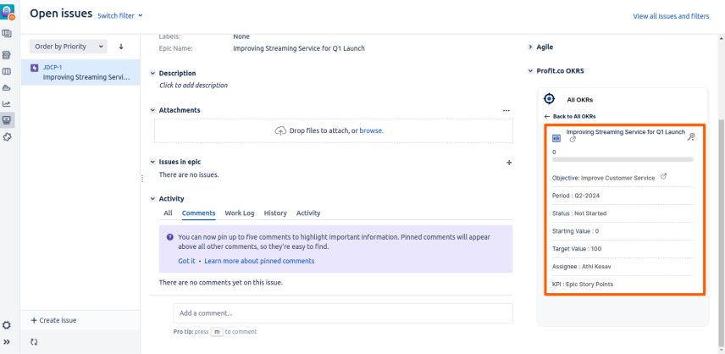The width and height of the screenshot is (725, 354).
Task: Click the key icon on the OKR card
Action: tap(691, 136)
